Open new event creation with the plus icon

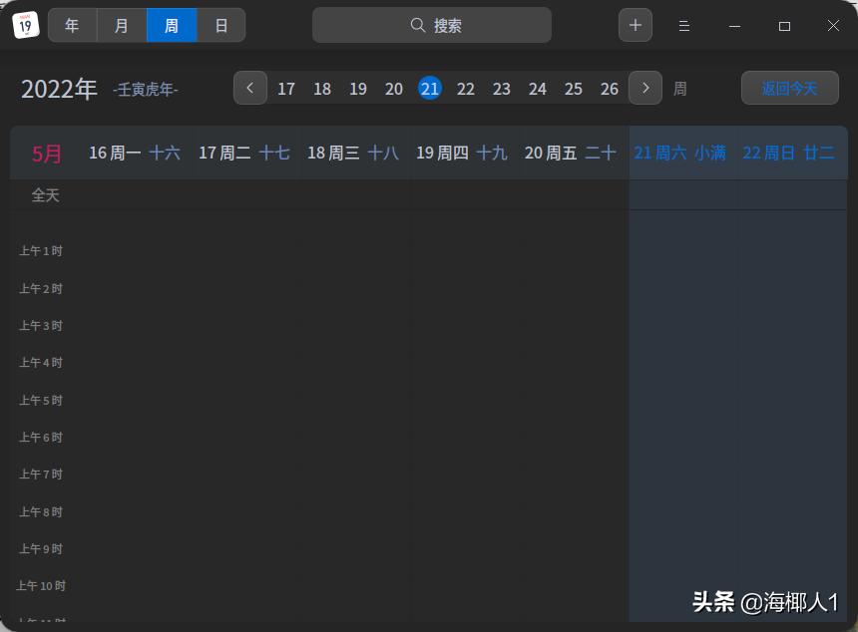[636, 24]
